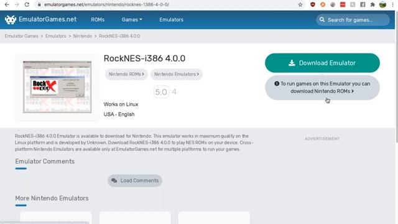Click the magnifier search icon
The image size is (398, 224).
(x=322, y=19)
